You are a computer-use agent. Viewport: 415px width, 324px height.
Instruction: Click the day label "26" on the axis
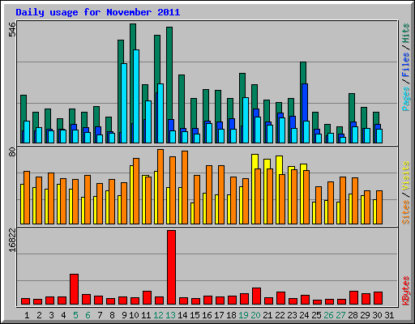tap(328, 315)
